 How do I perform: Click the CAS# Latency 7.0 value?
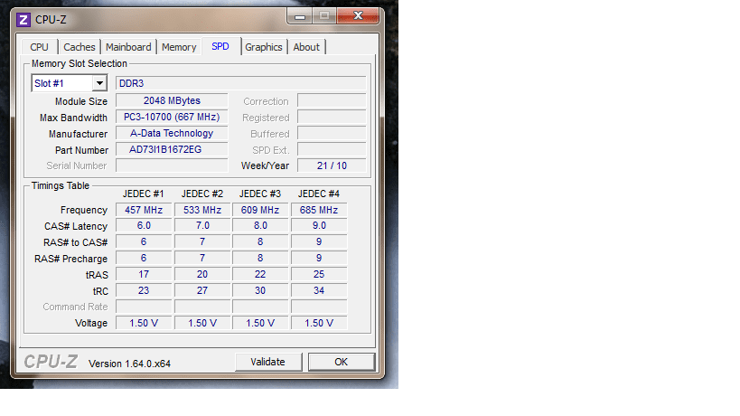(x=202, y=226)
